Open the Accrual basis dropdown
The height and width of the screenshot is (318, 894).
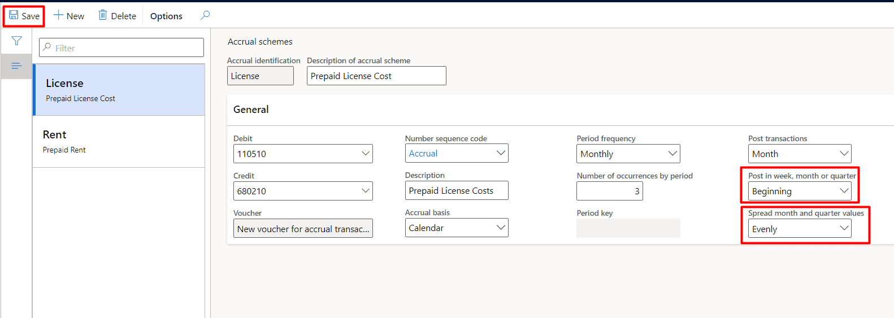point(500,228)
